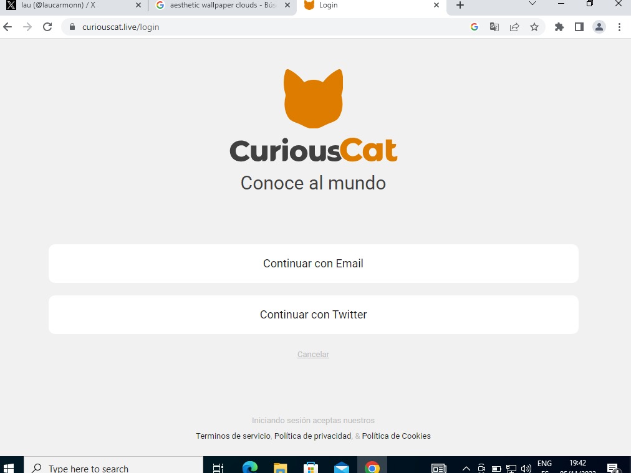Open Google Translate icon in address bar
The height and width of the screenshot is (473, 631).
(494, 27)
